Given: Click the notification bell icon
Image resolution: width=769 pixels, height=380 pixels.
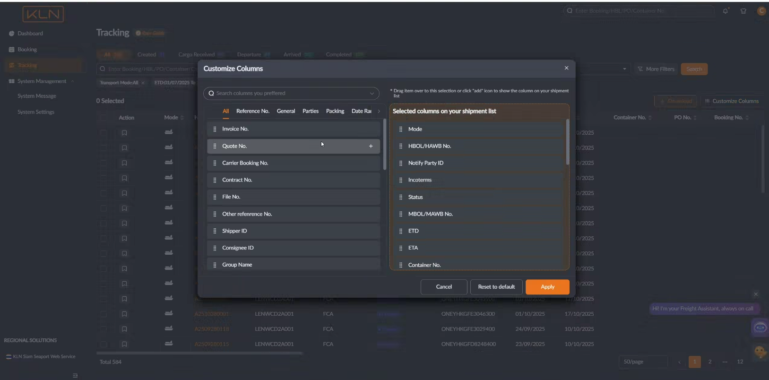Looking at the screenshot, I should 725,11.
